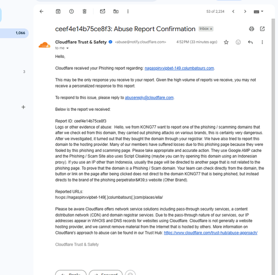Click the Forward button below message
Viewport: 278px width, 275px height.
pyautogui.click(x=106, y=273)
